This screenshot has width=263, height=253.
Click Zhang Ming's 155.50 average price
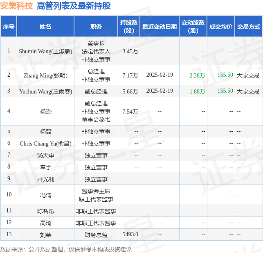click(x=225, y=75)
